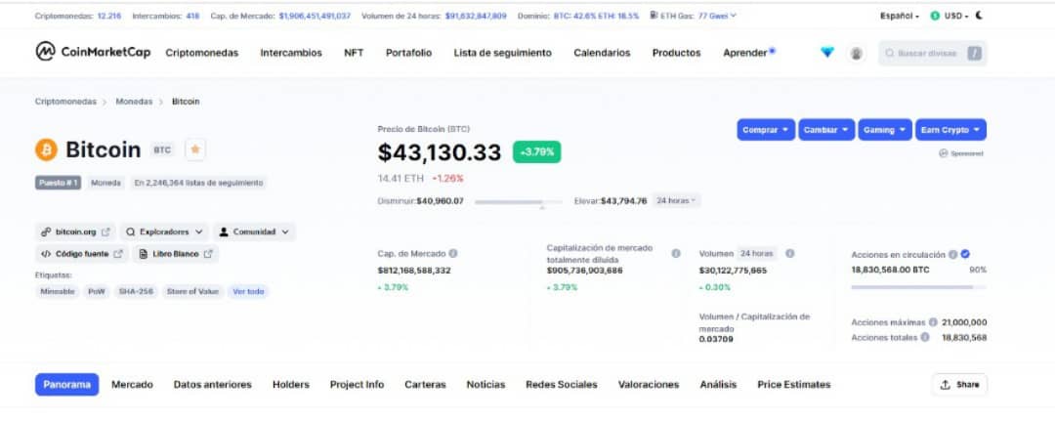This screenshot has width=1055, height=422.
Task: Open NFT in the main menu
Action: coord(354,53)
